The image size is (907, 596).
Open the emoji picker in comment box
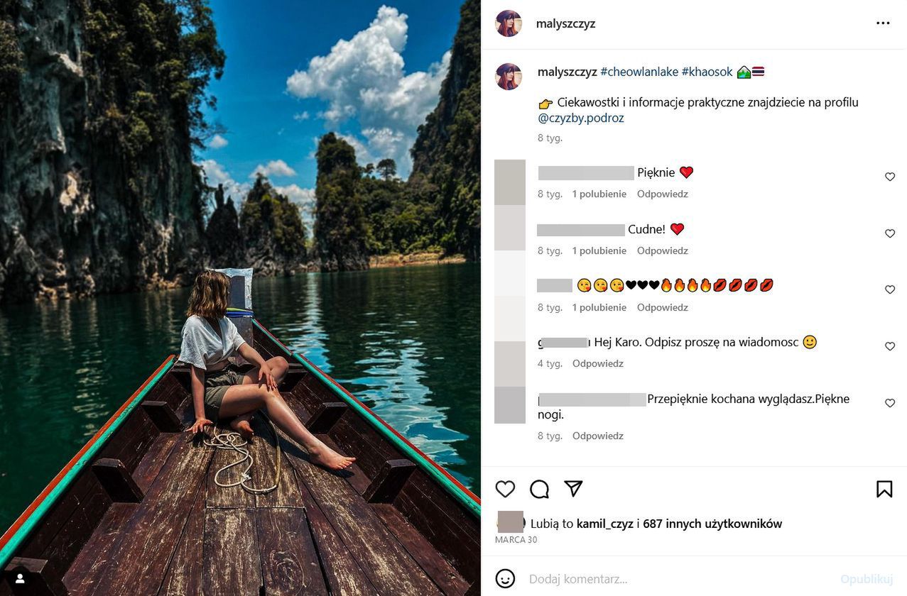pos(505,579)
